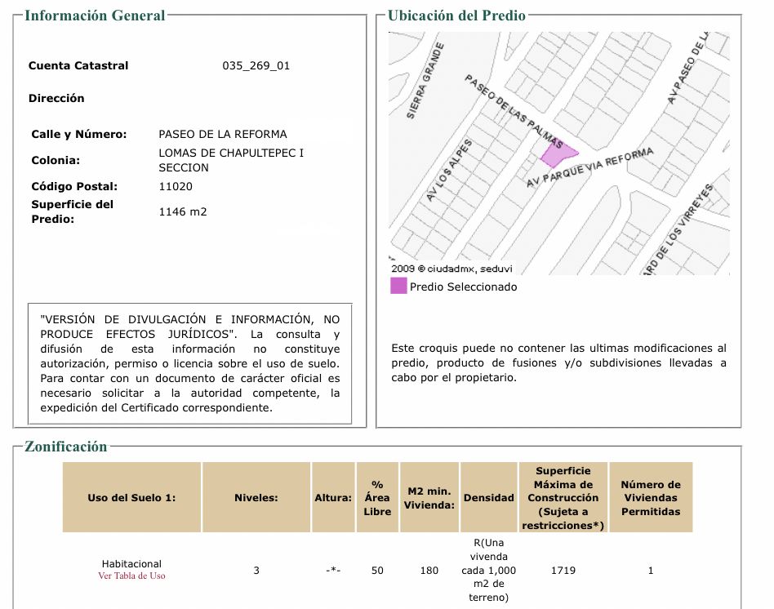
Task: Select the 'Habitacional' land use cell
Action: (131, 564)
